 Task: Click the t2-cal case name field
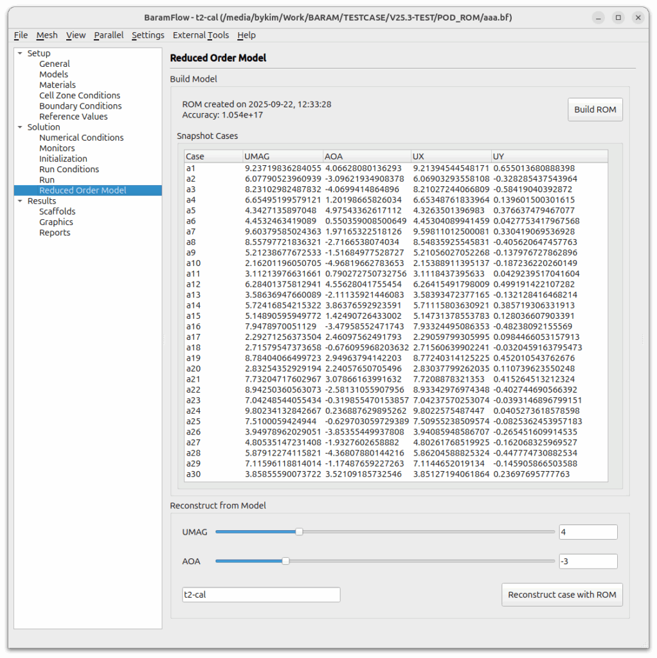(x=261, y=595)
